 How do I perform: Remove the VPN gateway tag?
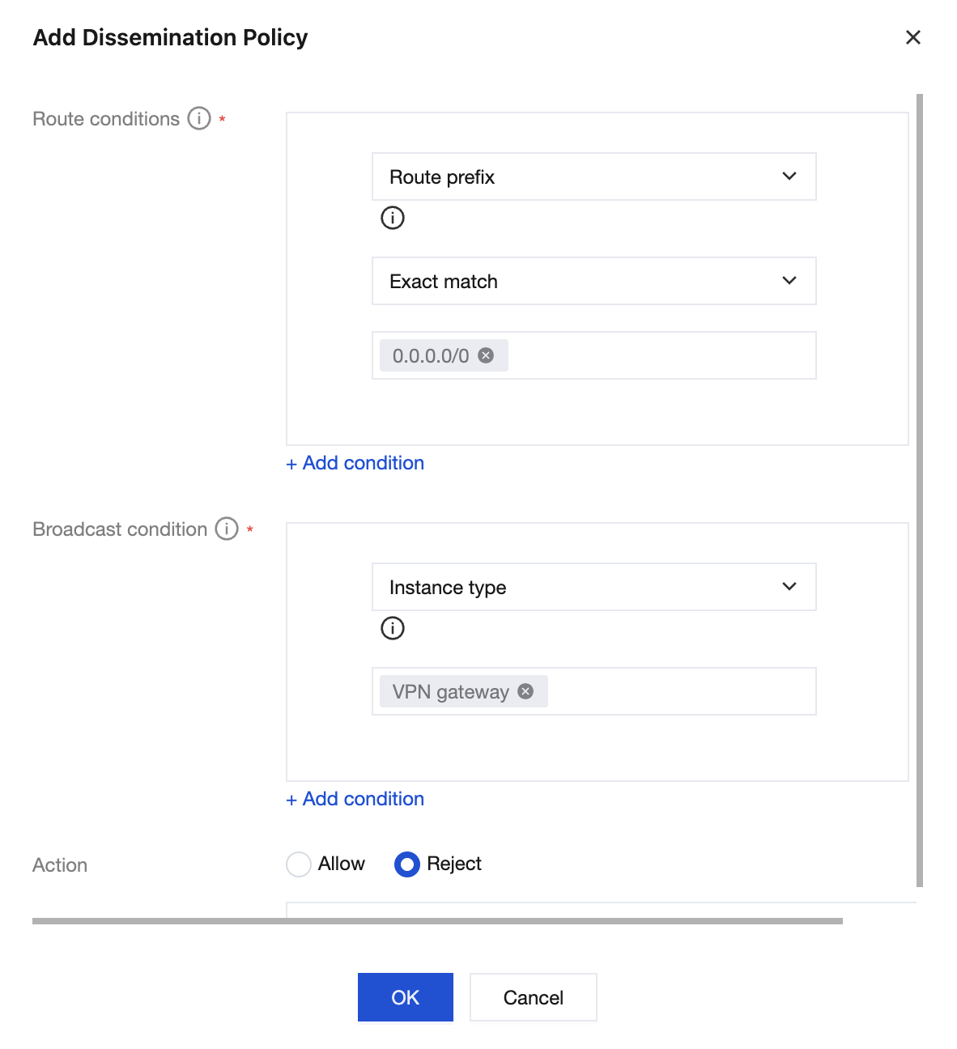[x=525, y=691]
